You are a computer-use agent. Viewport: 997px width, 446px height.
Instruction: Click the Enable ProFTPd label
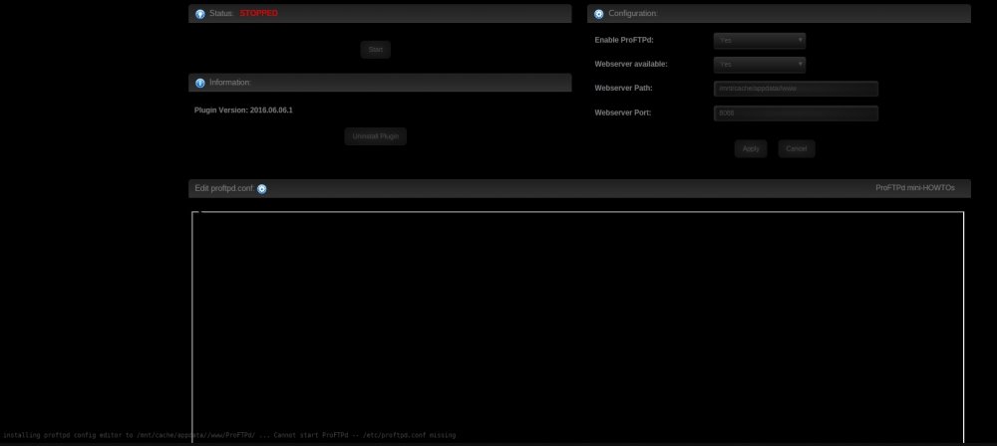pyautogui.click(x=624, y=40)
